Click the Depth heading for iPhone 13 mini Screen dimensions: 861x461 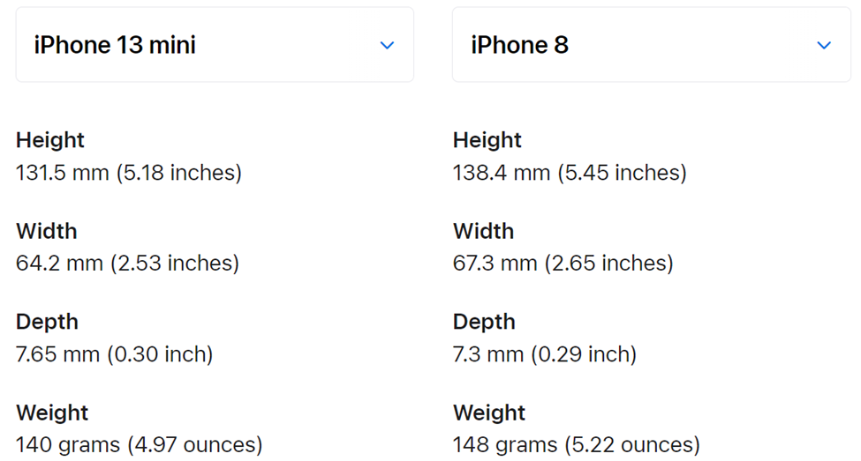48,322
